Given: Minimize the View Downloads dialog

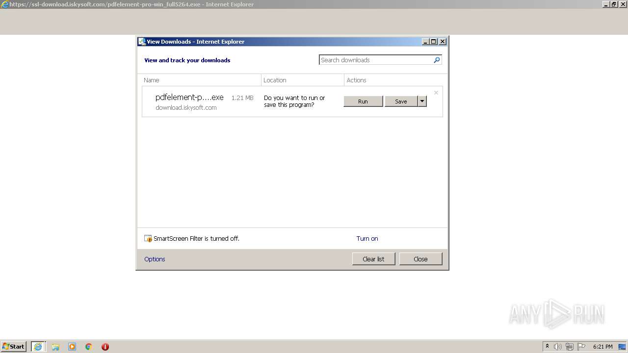Looking at the screenshot, I should coord(425,42).
